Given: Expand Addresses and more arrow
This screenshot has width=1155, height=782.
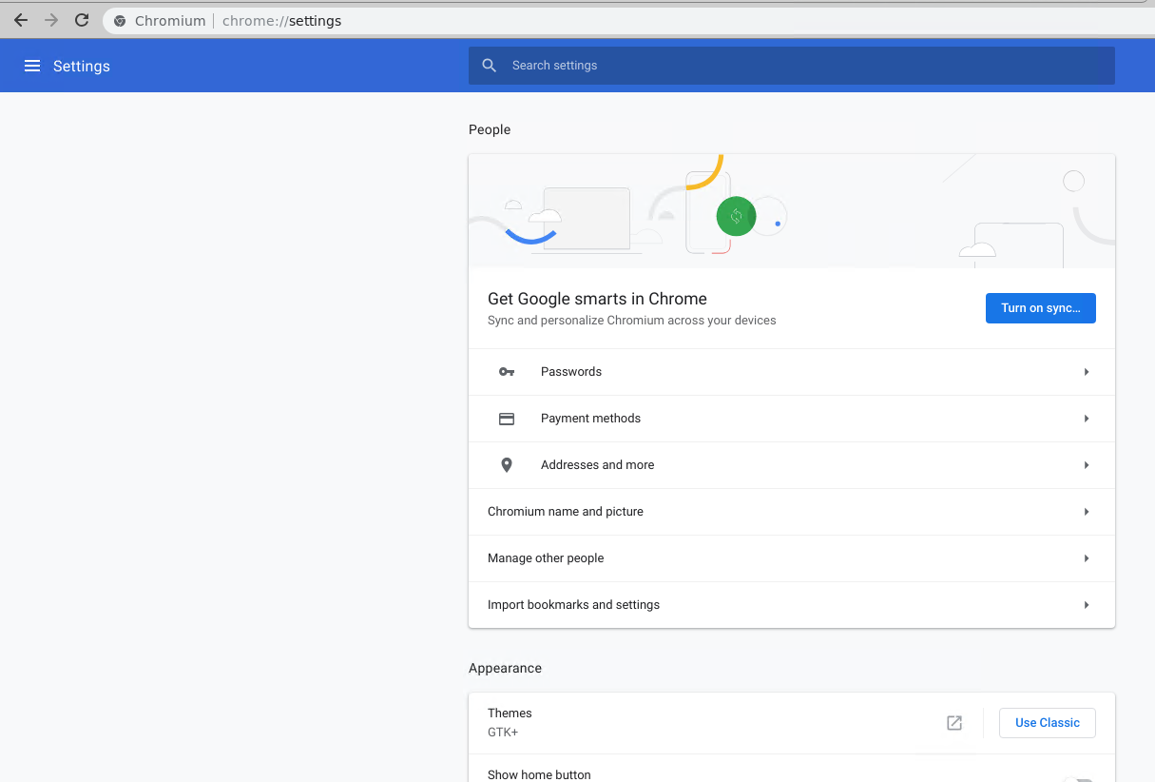Looking at the screenshot, I should point(1087,465).
